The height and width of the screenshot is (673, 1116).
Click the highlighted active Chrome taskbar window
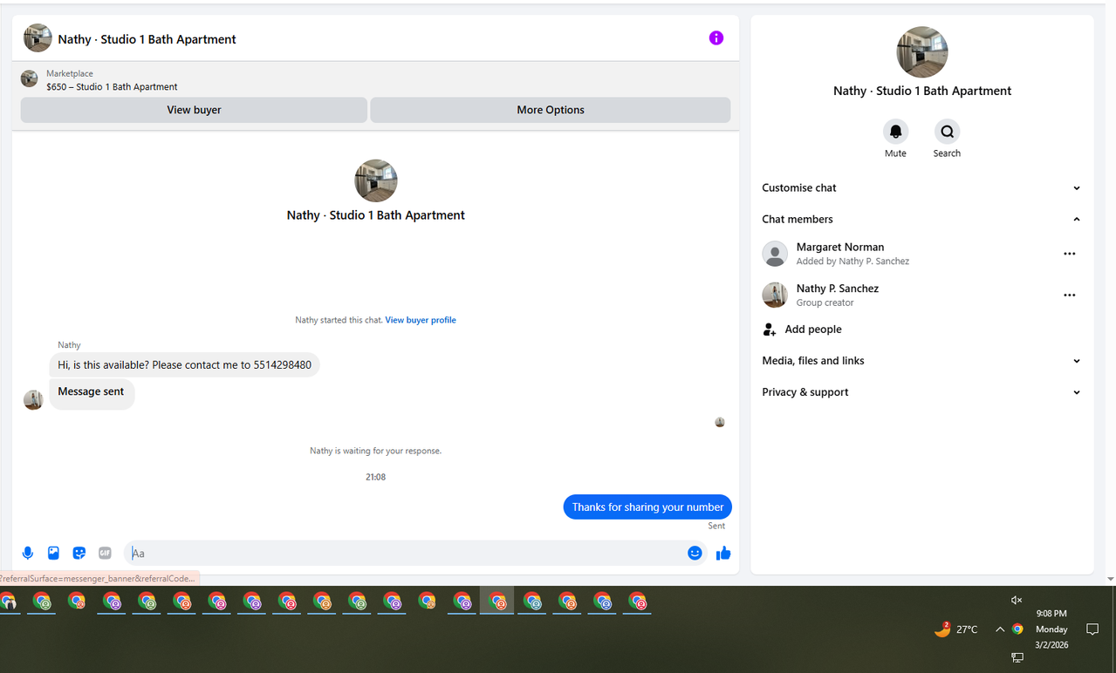(x=496, y=602)
